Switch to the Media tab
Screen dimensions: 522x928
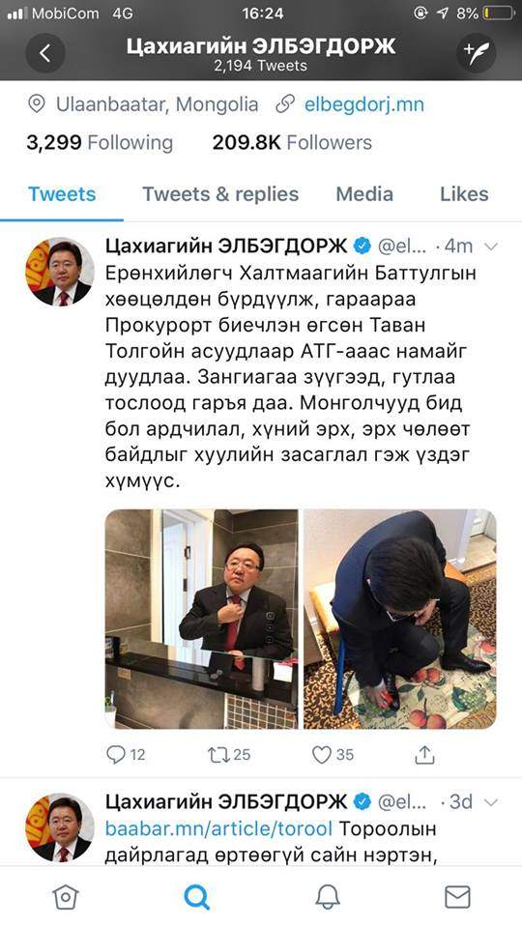tap(364, 194)
